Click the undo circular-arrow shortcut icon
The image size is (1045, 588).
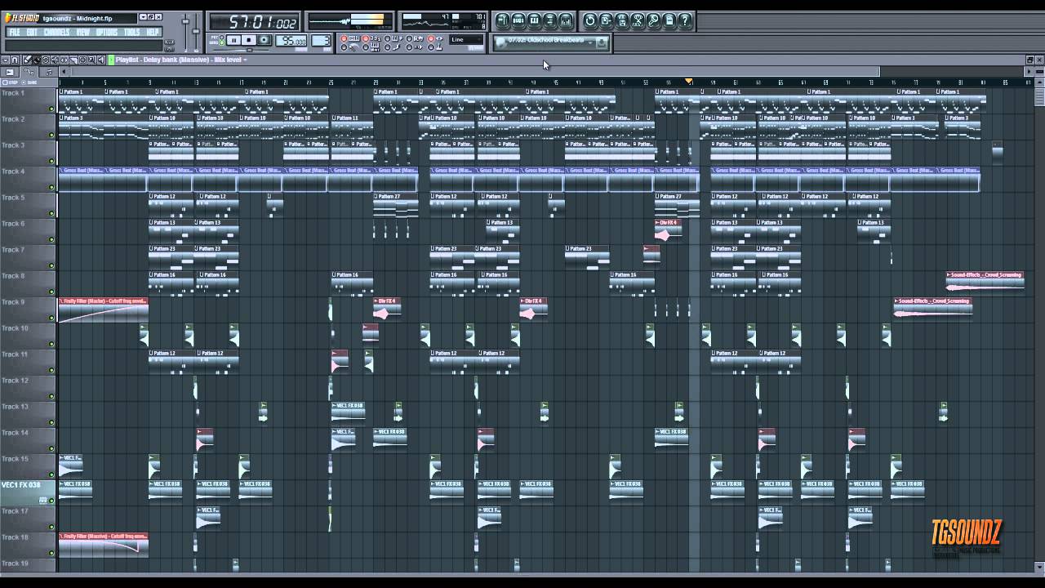tap(590, 20)
